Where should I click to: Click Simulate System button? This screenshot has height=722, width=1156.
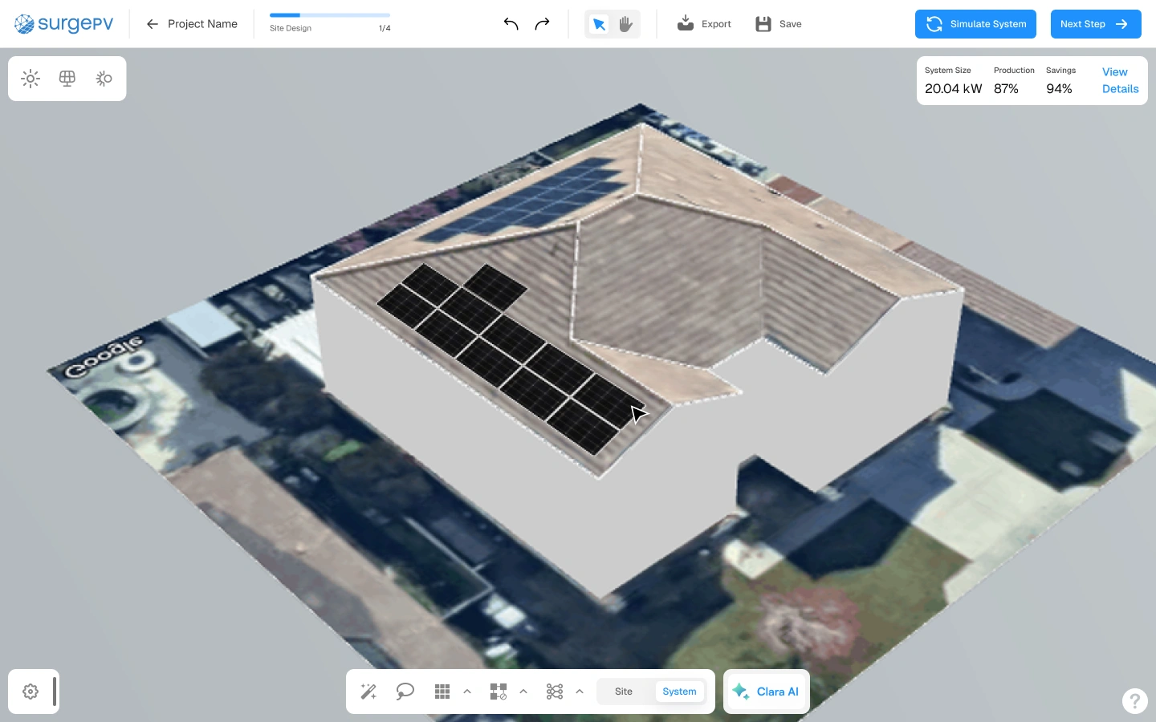pos(975,24)
